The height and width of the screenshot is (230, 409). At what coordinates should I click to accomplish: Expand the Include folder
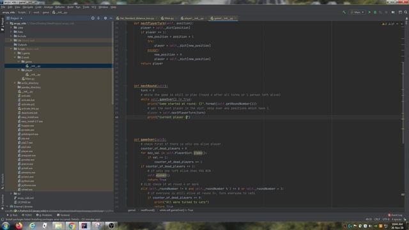pyautogui.click(x=12, y=36)
